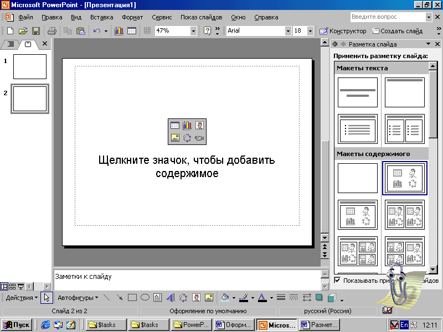
Task: Click the 'Конструктор' design button
Action: coord(343,31)
